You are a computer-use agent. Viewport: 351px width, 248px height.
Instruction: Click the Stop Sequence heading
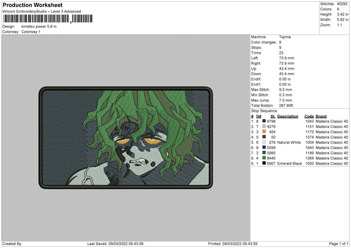point(264,111)
